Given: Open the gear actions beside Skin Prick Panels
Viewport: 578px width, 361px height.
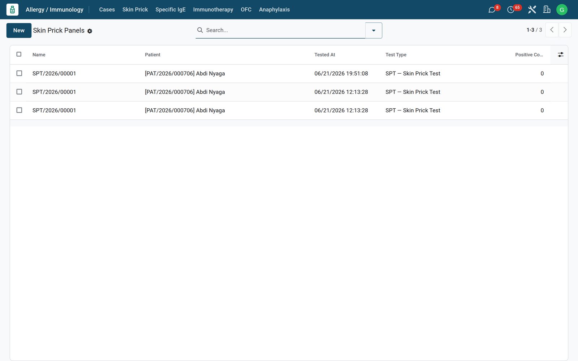Looking at the screenshot, I should [90, 31].
